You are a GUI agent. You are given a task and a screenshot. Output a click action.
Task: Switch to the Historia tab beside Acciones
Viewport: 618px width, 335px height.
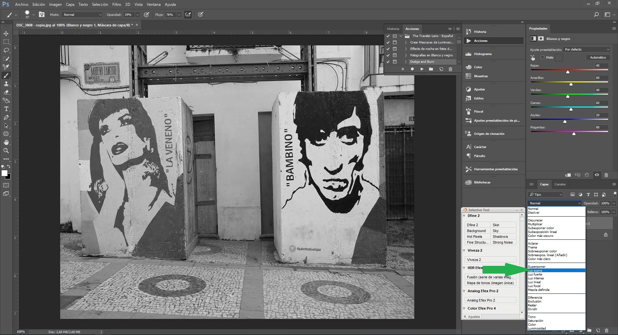tap(393, 29)
